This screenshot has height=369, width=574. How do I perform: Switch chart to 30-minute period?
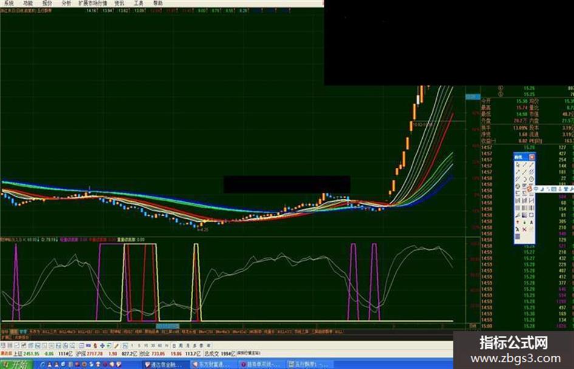153,345
